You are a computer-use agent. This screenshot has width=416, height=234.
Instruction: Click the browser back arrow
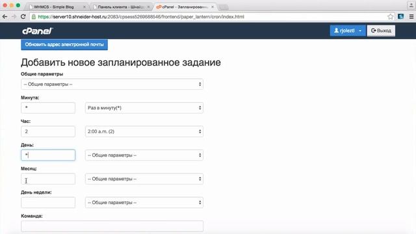5,17
